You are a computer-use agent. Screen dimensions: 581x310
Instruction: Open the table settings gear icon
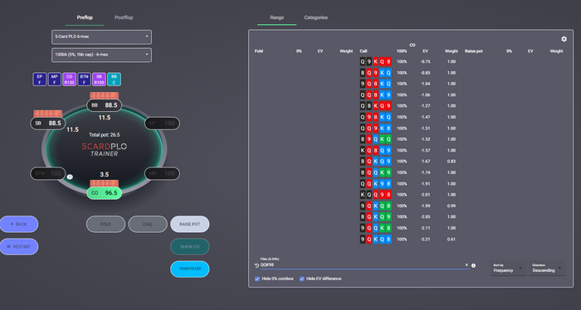564,39
